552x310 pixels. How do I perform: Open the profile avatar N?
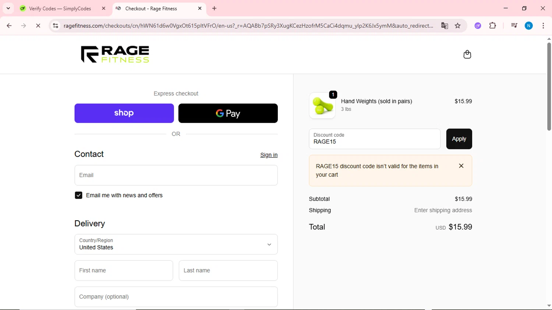pos(529,26)
